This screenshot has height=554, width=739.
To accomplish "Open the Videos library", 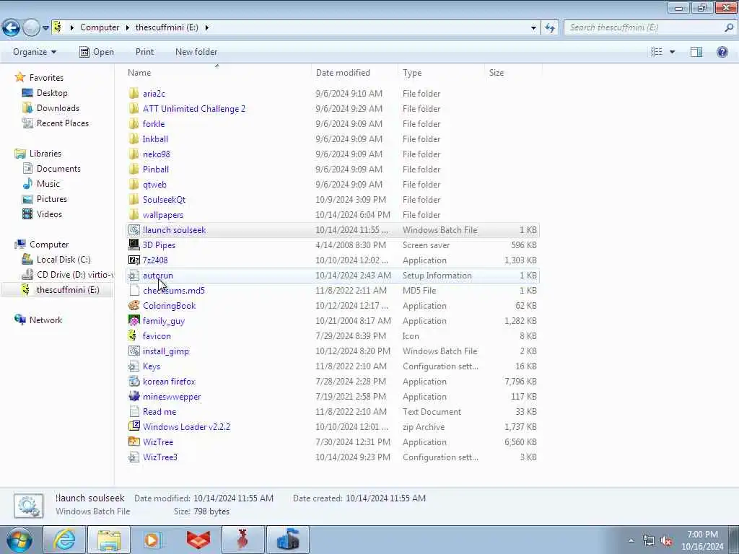I will coord(49,214).
